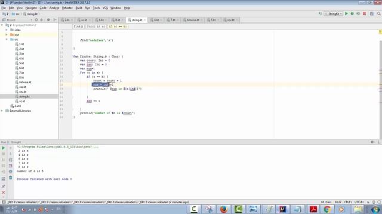Open the Build menu

click(x=79, y=8)
